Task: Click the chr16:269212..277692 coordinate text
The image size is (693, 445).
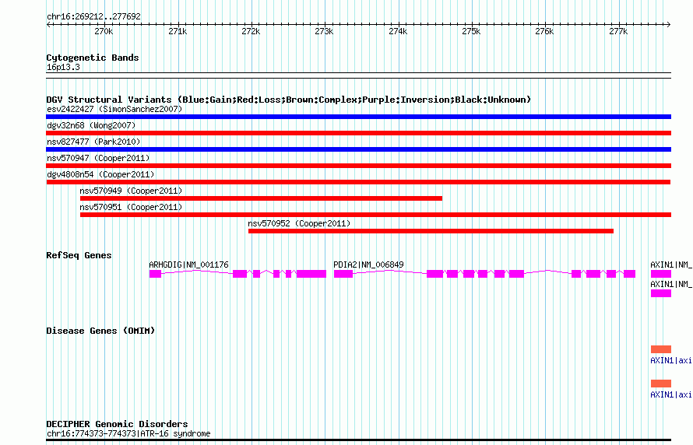Action: (93, 16)
